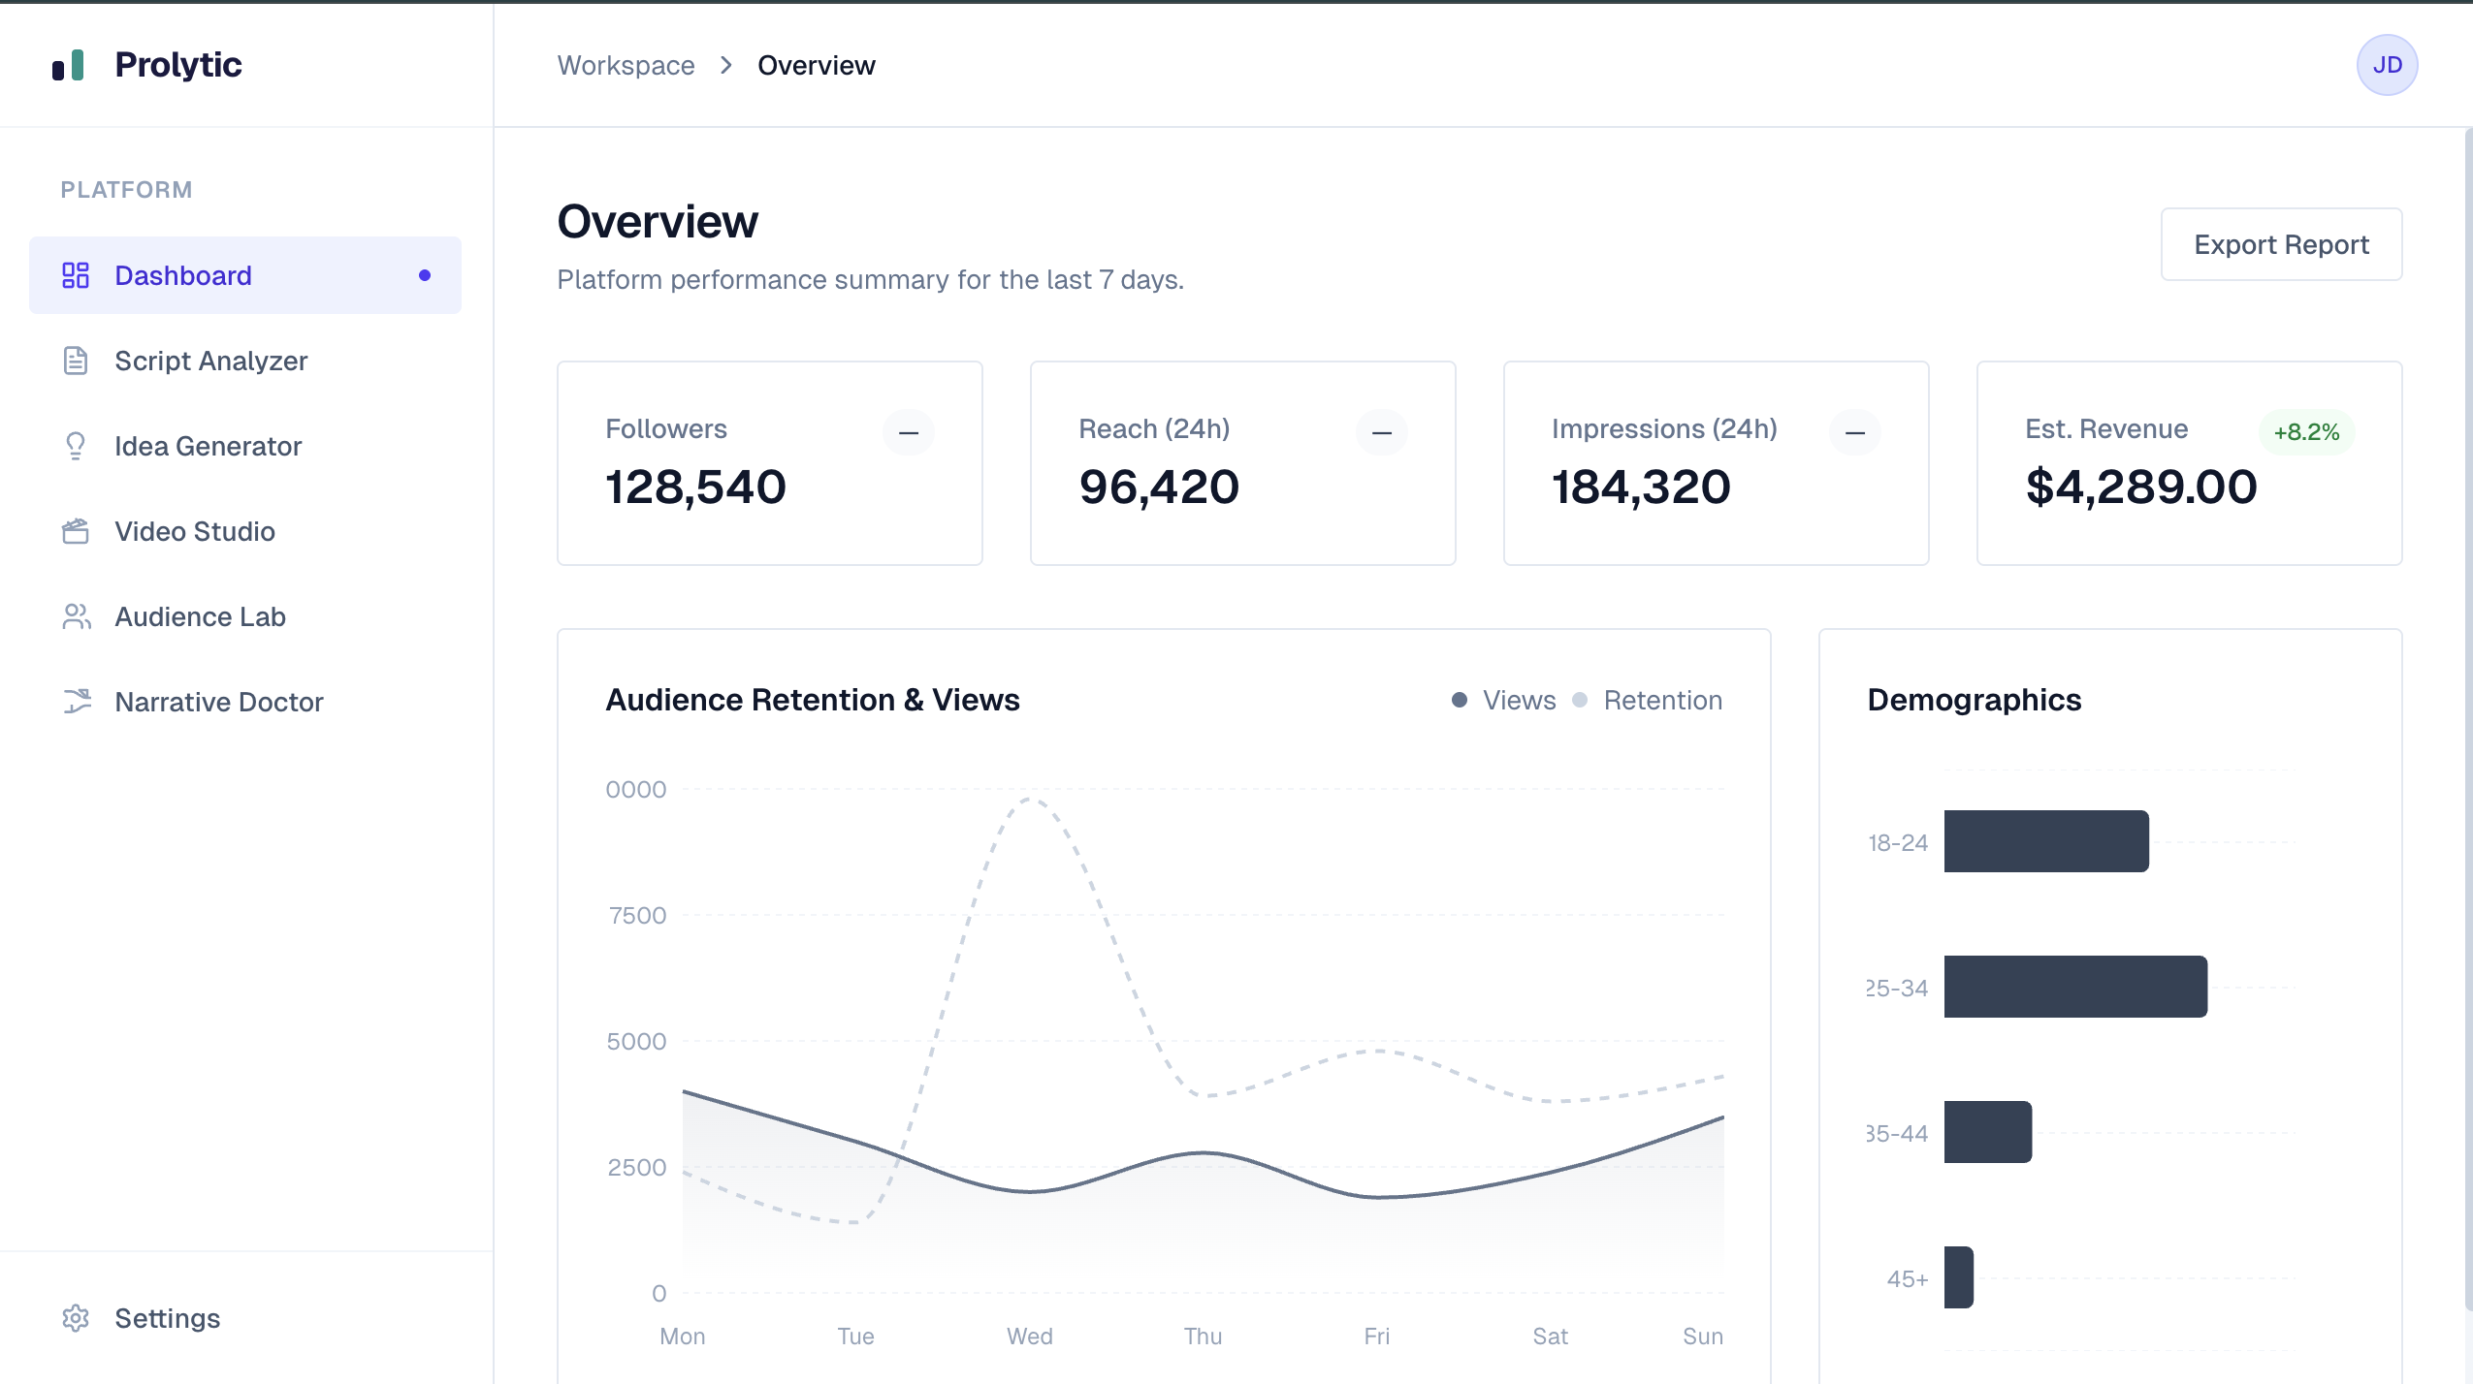Screen dimensions: 2473x1384
Task: Click the Followers card trend indicator
Action: 909,432
